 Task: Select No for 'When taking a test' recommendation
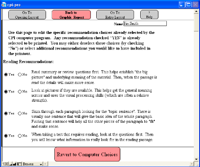[x=20, y=136]
